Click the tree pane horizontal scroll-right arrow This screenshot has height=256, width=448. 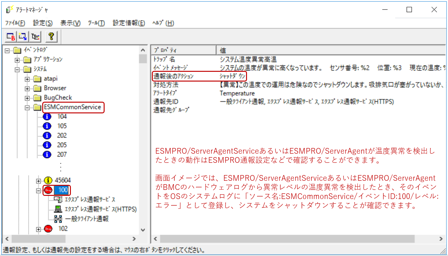click(x=134, y=239)
